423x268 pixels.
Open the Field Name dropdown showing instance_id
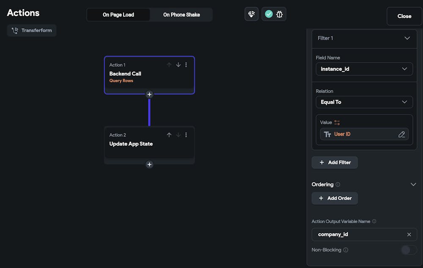point(364,69)
